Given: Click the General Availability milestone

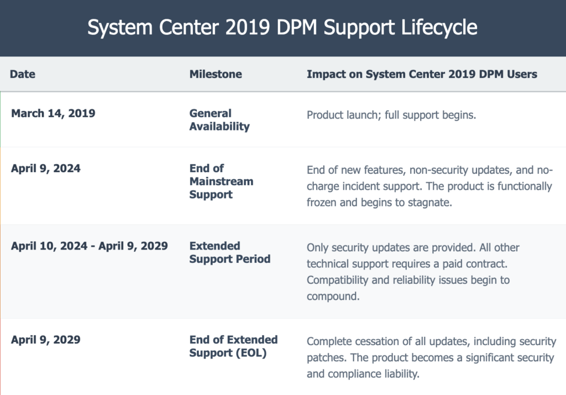Looking at the screenshot, I should click(219, 120).
